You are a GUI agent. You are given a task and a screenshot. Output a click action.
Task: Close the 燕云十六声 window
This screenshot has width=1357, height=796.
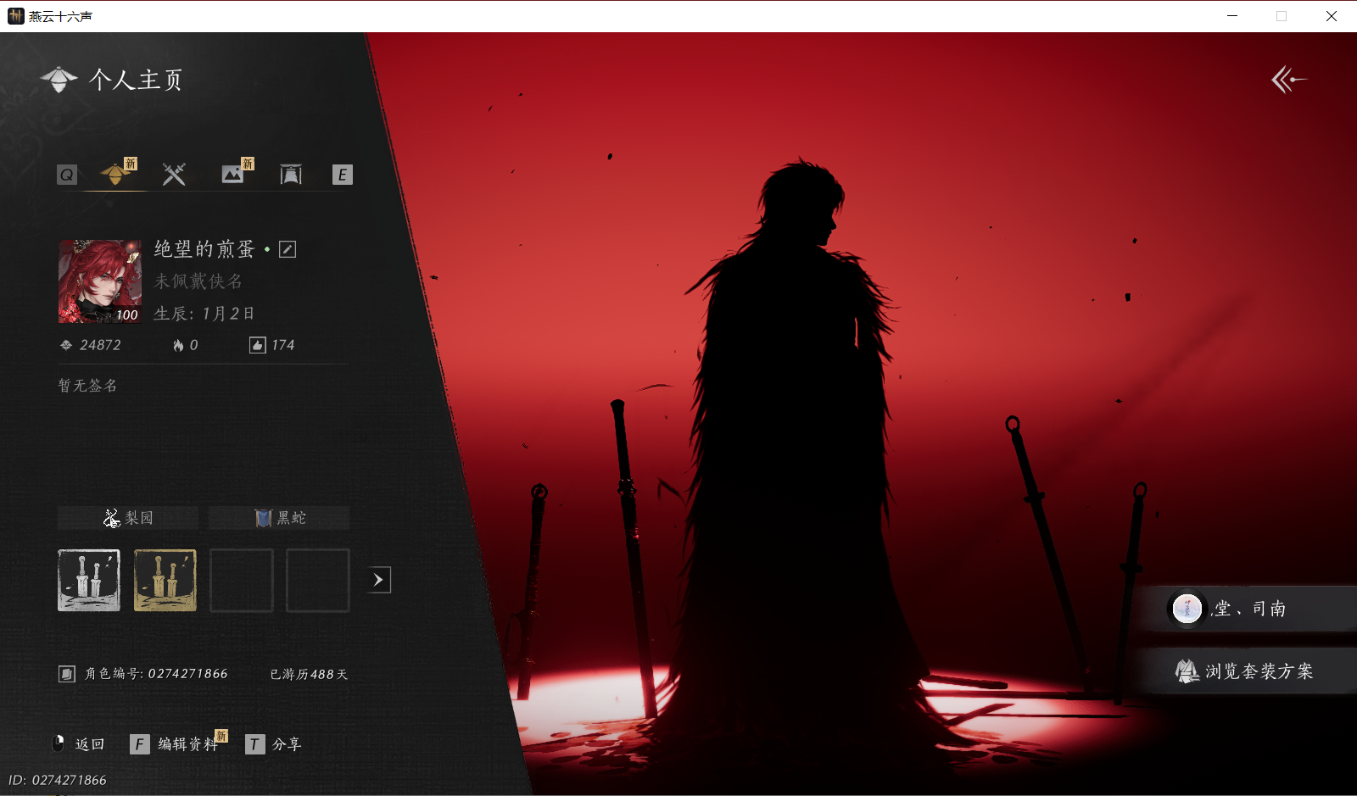click(1332, 16)
